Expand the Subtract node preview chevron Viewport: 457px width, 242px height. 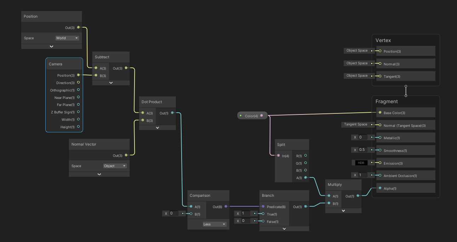tap(111, 83)
